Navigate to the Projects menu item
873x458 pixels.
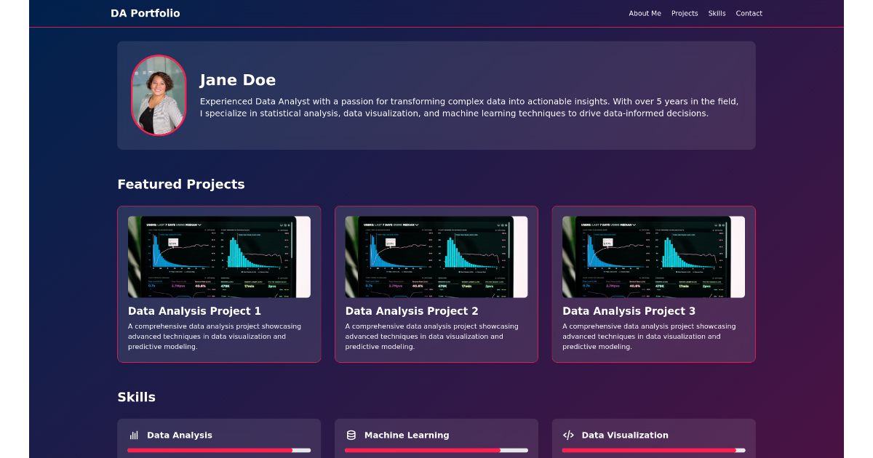[684, 13]
